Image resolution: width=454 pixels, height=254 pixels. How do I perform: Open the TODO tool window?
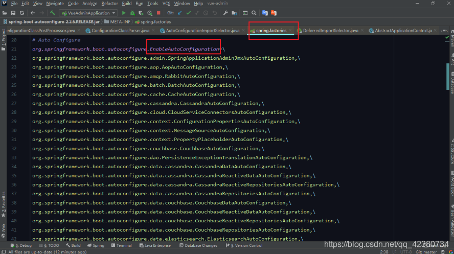[49, 245]
